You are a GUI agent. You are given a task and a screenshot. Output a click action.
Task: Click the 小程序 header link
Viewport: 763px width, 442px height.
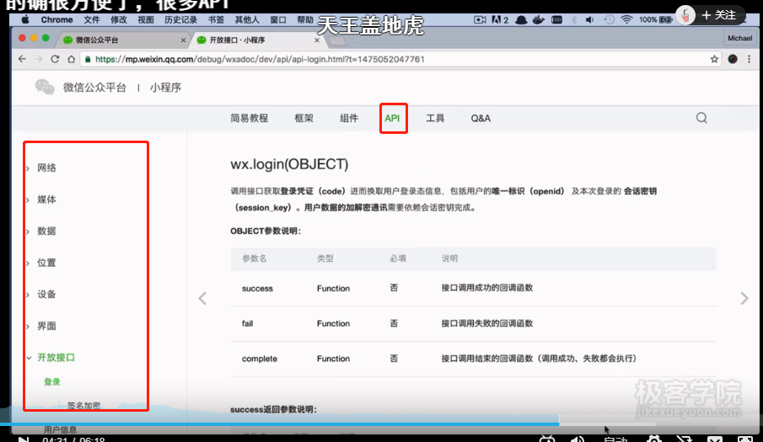point(165,88)
